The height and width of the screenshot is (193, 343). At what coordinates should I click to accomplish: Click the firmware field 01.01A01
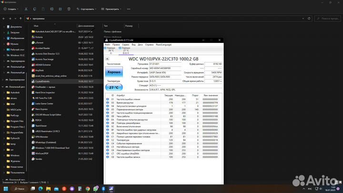pyautogui.click(x=165, y=64)
